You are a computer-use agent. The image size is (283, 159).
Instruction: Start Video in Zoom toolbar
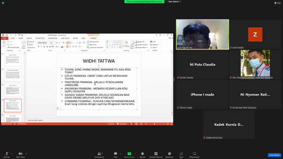point(20,155)
